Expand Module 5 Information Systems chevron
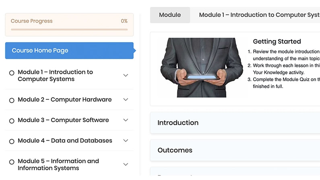 (126, 164)
